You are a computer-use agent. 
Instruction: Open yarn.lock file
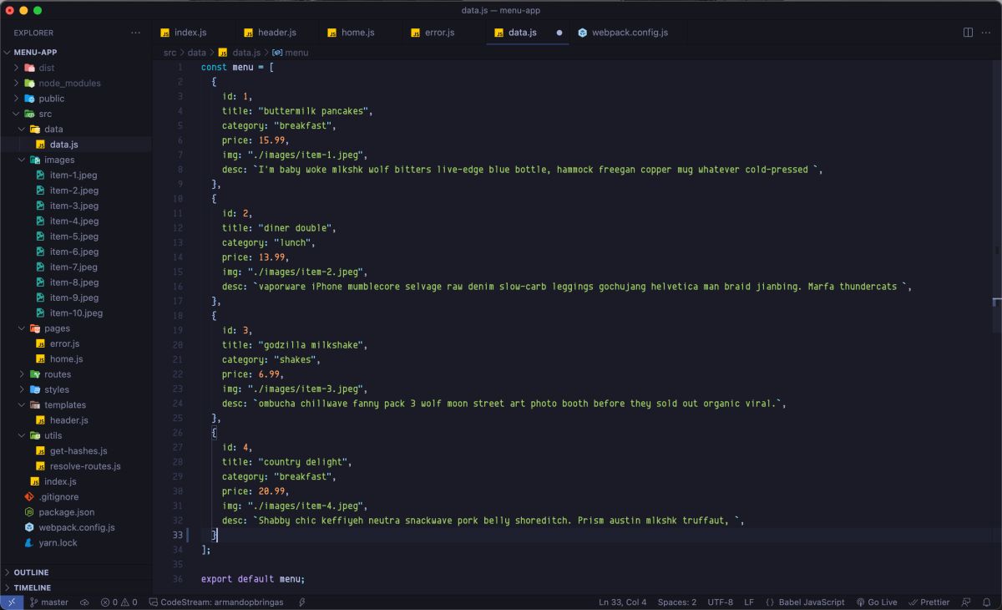[x=76, y=542]
